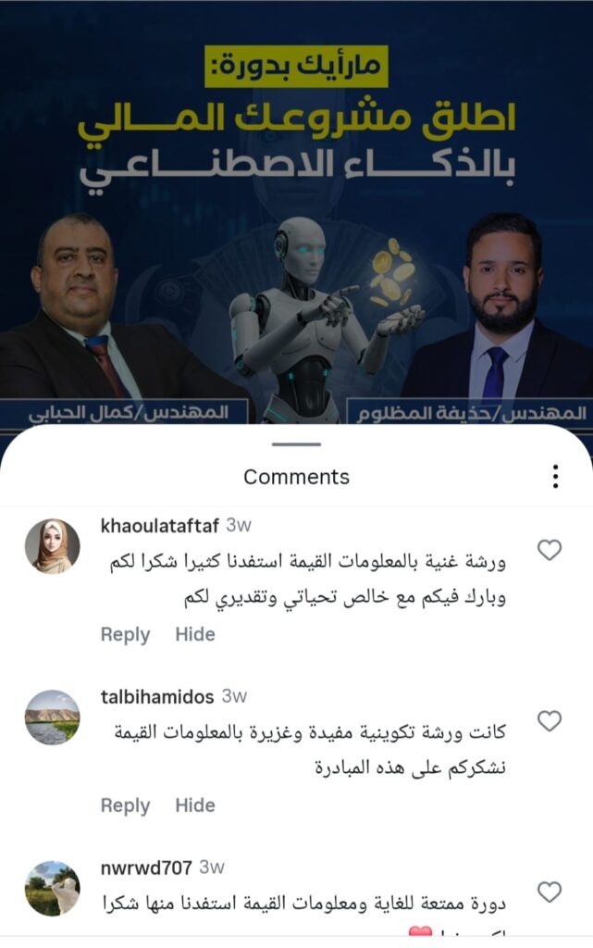Tap the المهندس/كمال الحبابي name label
The image size is (593, 948).
pos(129,414)
